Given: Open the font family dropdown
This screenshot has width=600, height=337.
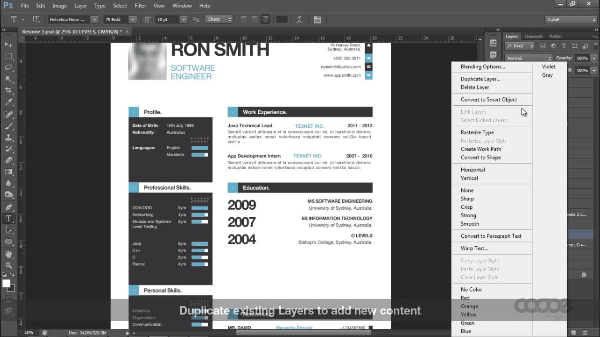Looking at the screenshot, I should point(73,20).
